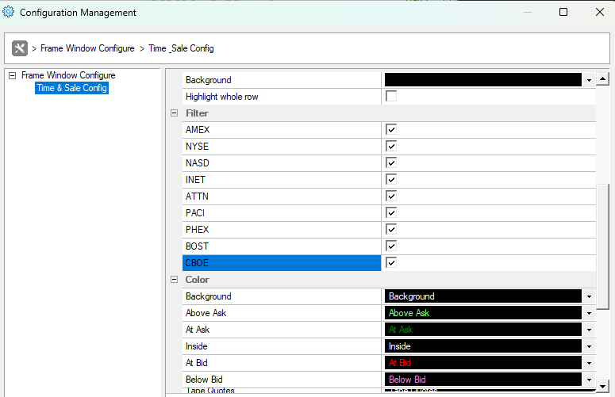Click Frame Window Configure breadcrumb link
This screenshot has height=397, width=615.
87,48
